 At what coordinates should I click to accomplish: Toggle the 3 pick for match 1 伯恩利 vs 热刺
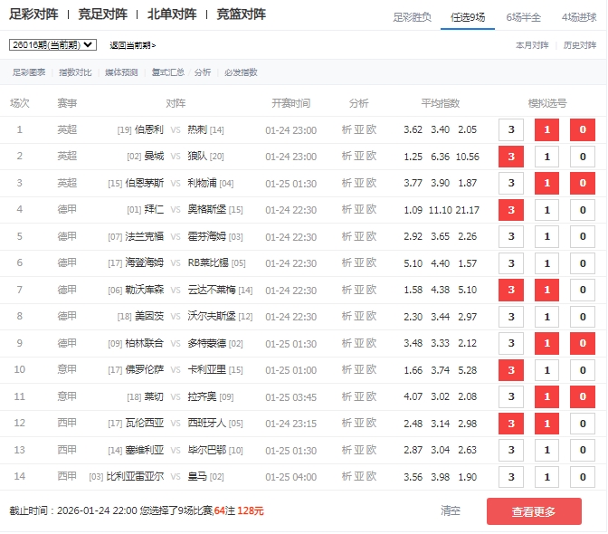(x=511, y=130)
